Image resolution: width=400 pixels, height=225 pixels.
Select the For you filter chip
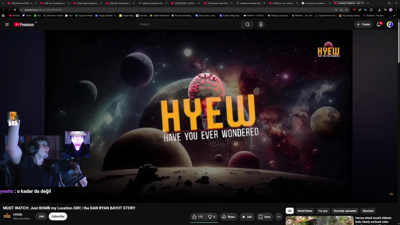[x=323, y=211]
